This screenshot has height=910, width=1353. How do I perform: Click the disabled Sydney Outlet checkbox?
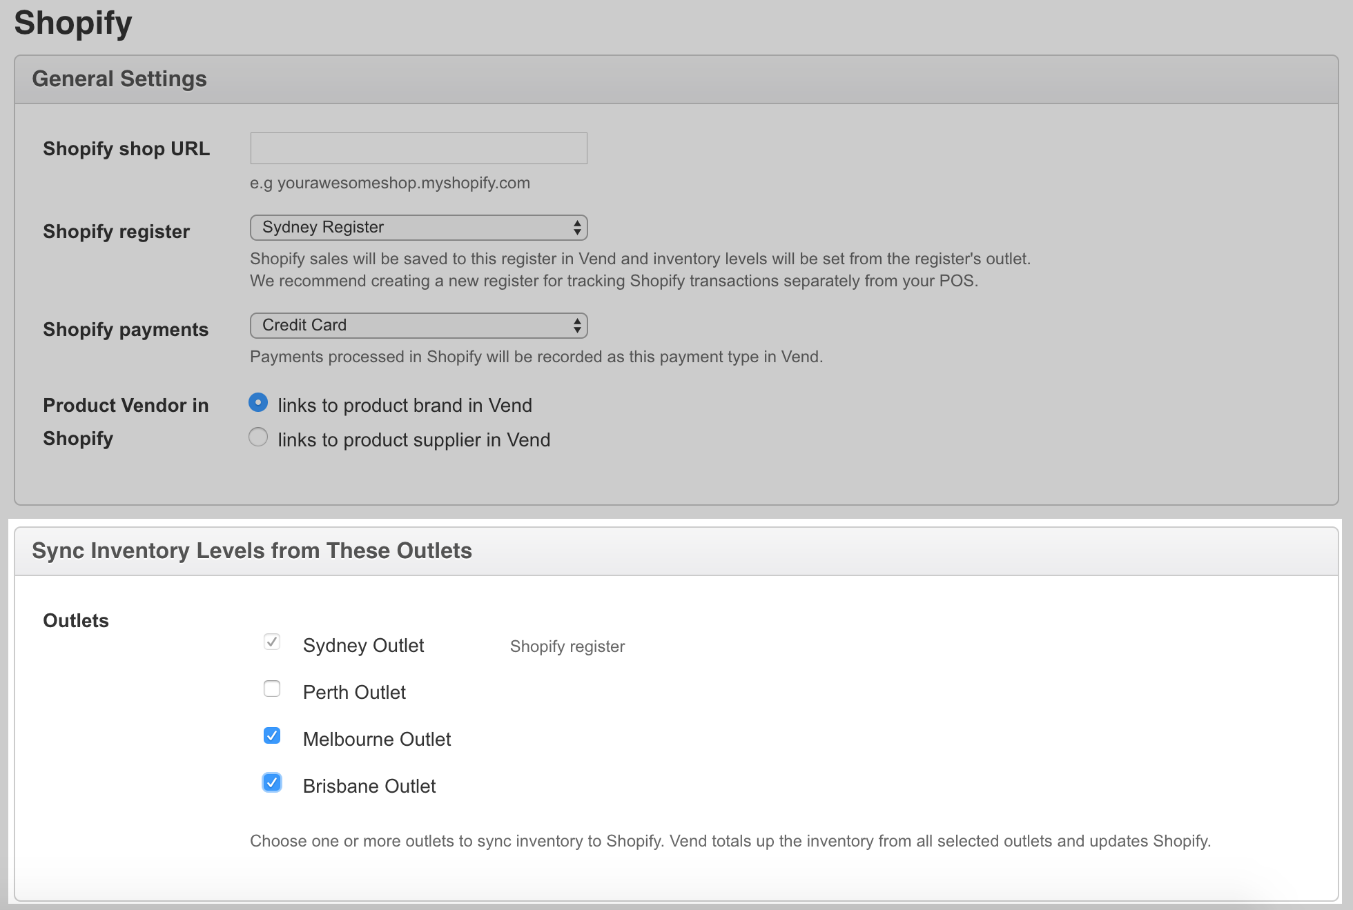point(272,642)
